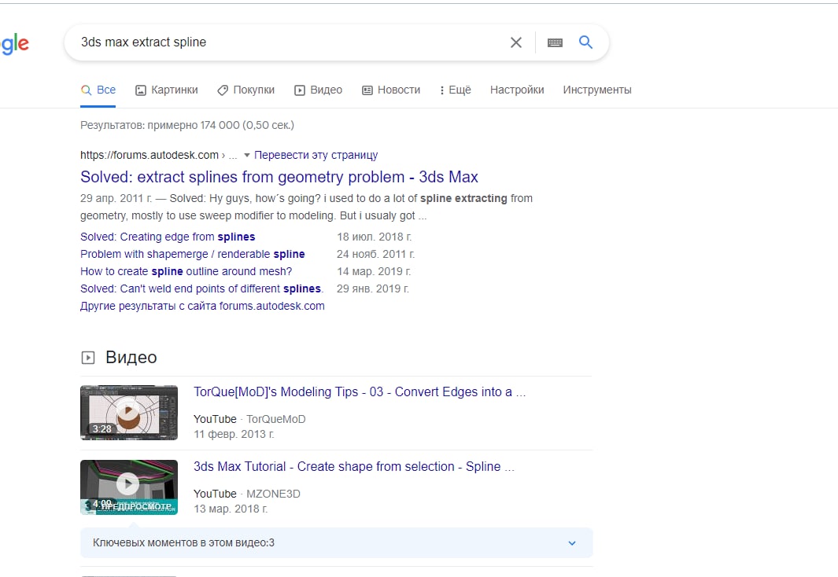Click the 'Результатов: примерно 174 000' text
This screenshot has width=838, height=577.
point(187,126)
